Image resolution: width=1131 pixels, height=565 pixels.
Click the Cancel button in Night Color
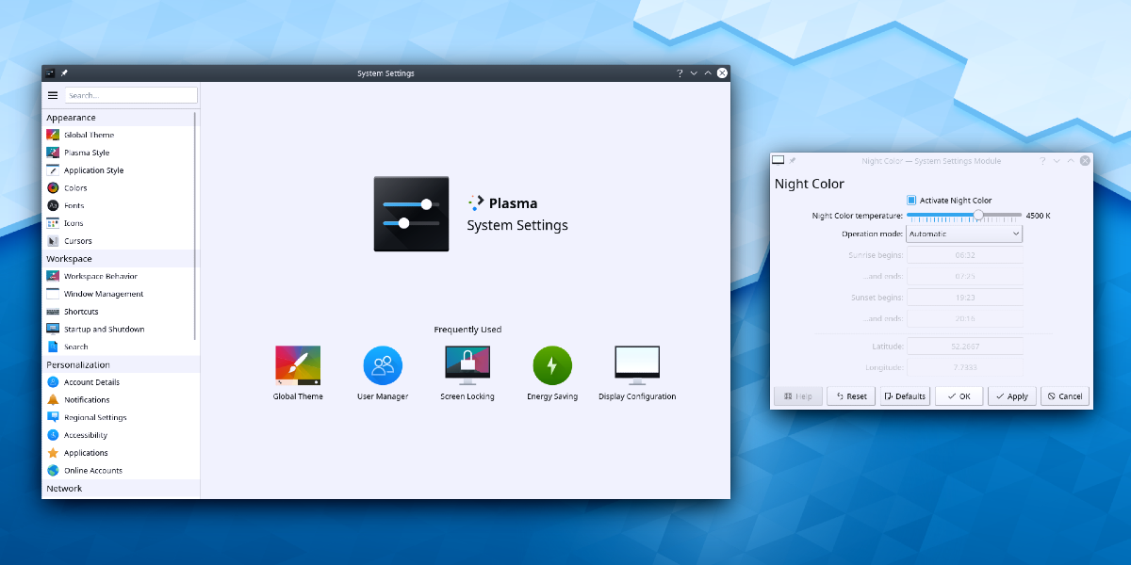coord(1064,396)
